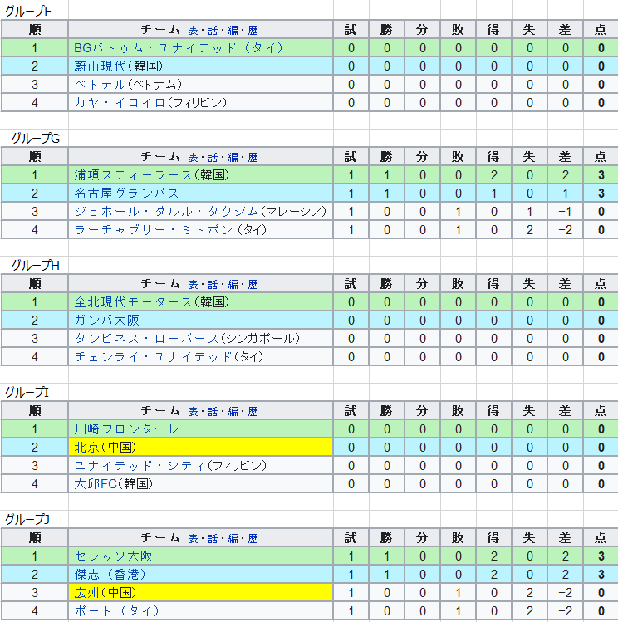This screenshot has width=618, height=622.
Task: Select グループJ heading cell
Action: [x=35, y=519]
